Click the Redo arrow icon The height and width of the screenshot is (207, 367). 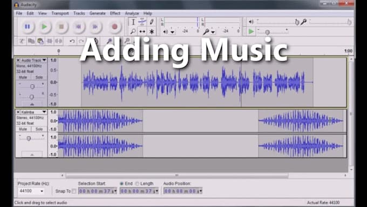(x=81, y=41)
